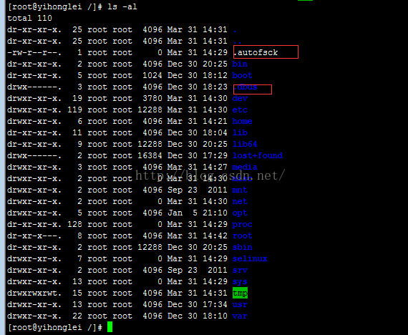Select the var directory name

[x=240, y=316]
